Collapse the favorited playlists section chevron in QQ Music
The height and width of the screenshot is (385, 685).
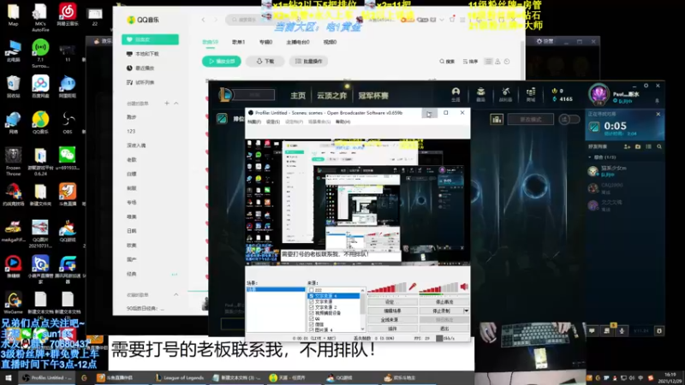pos(176,294)
